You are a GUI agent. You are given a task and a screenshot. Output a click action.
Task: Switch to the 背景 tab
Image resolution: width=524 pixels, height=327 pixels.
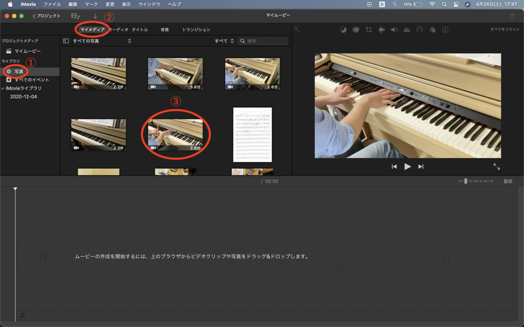[x=165, y=30]
